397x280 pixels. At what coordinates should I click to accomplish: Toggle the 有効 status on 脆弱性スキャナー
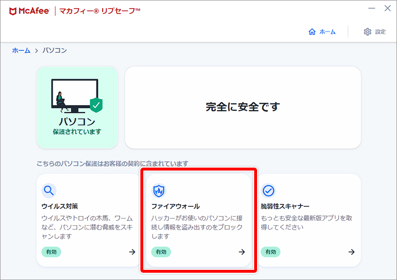point(271,252)
